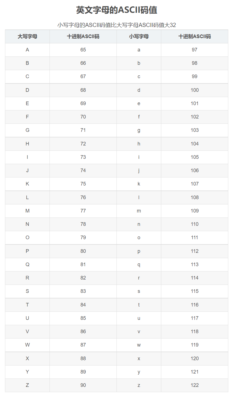The width and height of the screenshot is (233, 398).
Task: Click the uppercase letter A cell
Action: point(27,50)
